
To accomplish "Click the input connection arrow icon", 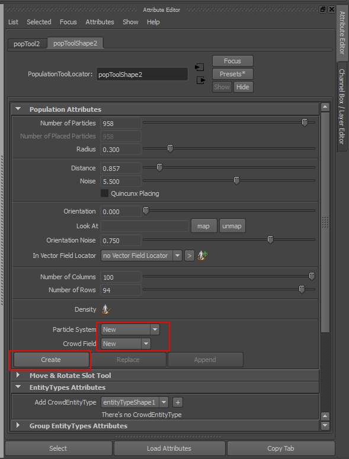I will click(x=200, y=67).
